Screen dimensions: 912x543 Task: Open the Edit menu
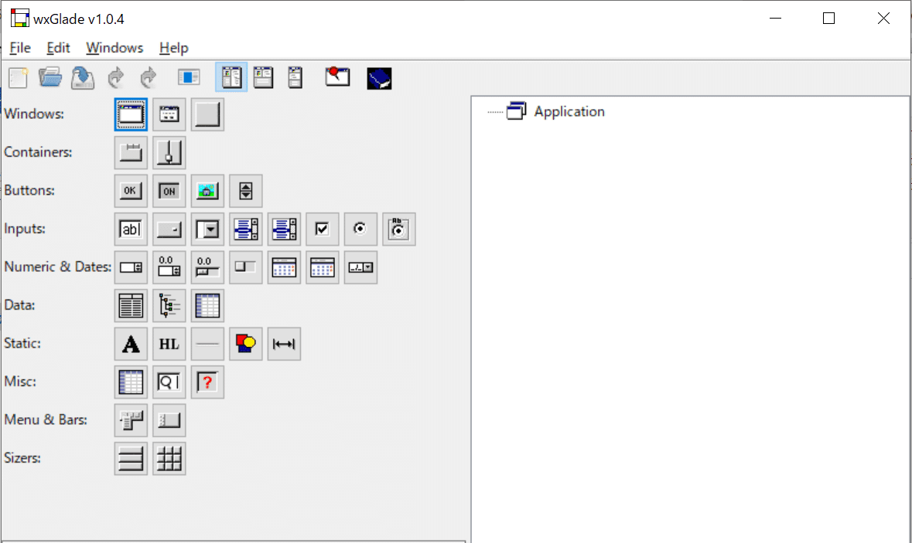point(58,48)
